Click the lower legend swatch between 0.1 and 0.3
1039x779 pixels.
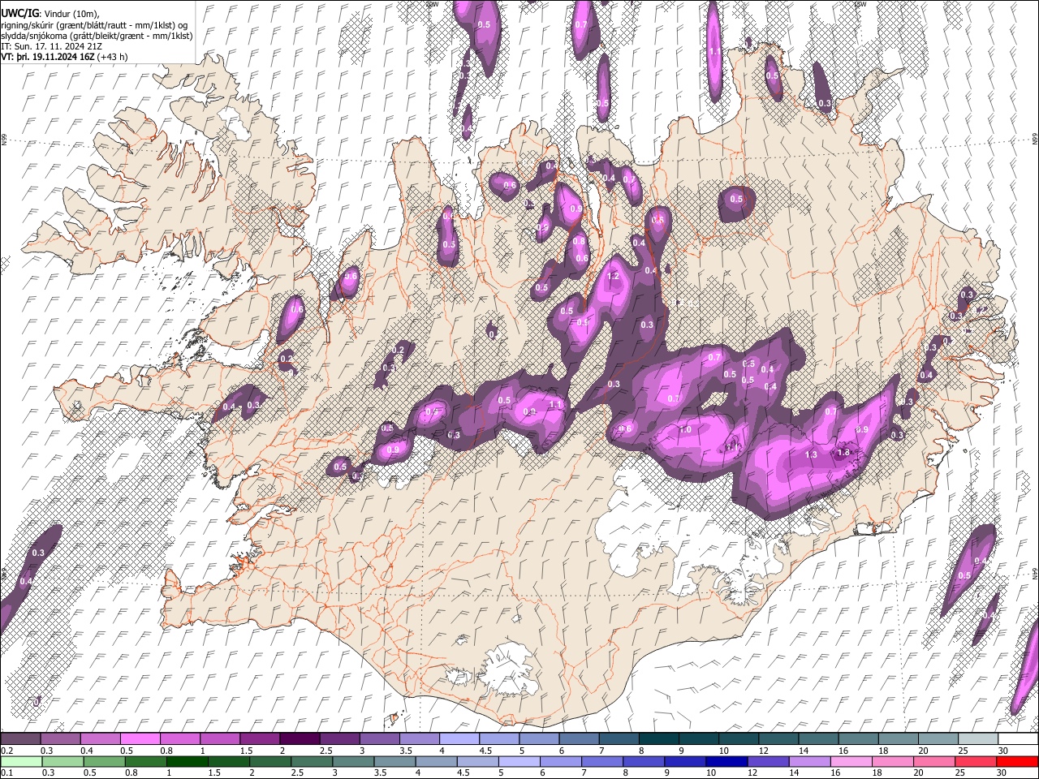click(x=20, y=761)
